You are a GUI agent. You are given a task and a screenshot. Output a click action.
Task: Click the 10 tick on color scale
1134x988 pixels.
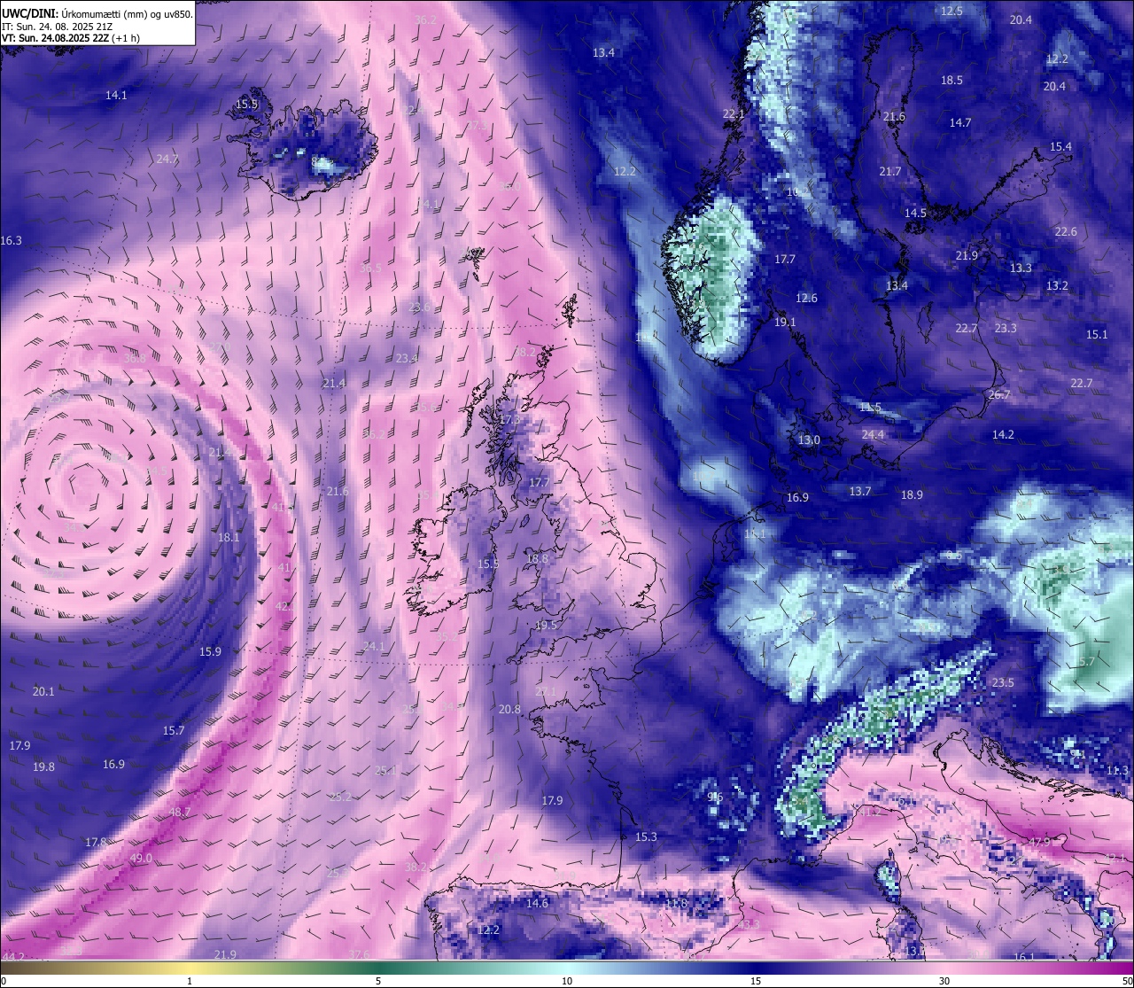[567, 981]
